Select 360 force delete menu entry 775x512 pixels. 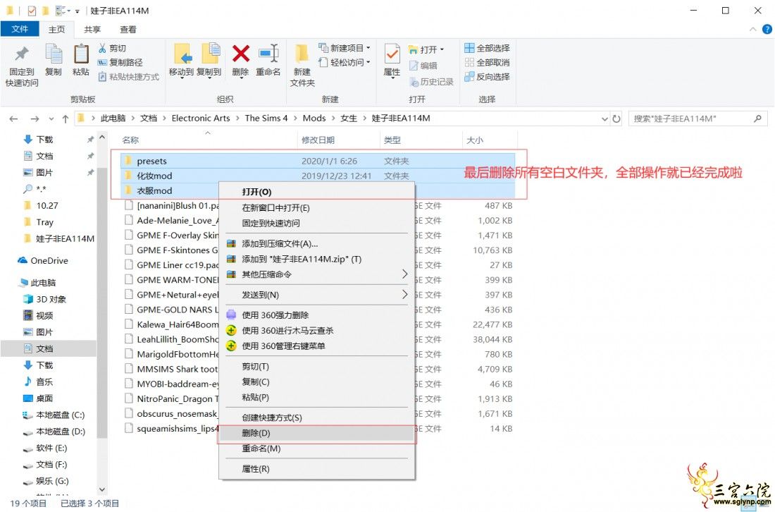click(275, 315)
